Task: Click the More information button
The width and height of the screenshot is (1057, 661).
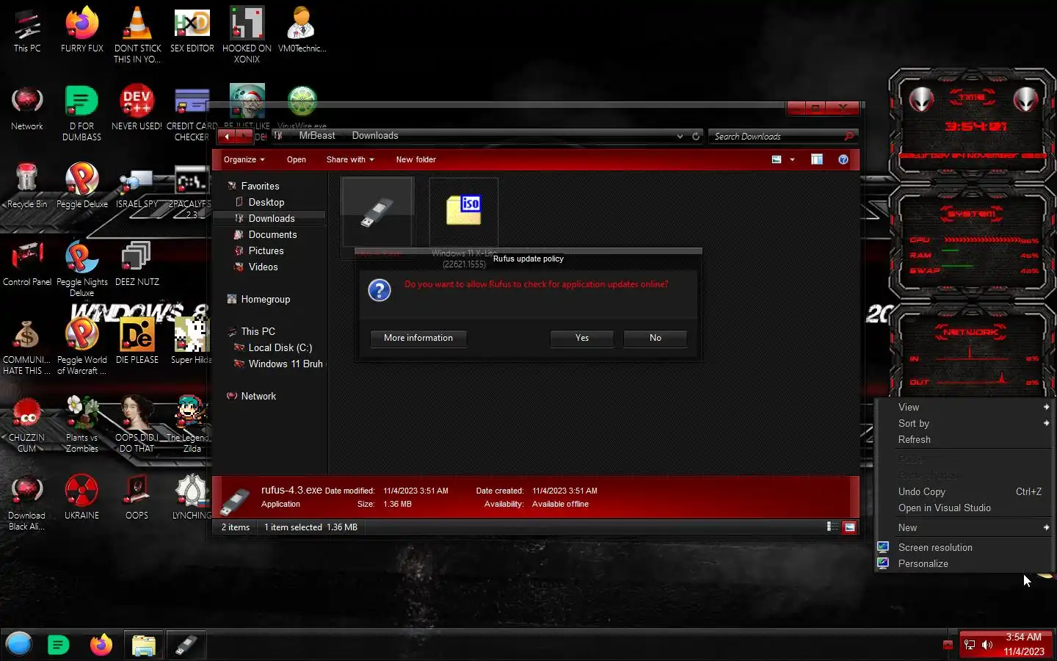Action: point(418,338)
